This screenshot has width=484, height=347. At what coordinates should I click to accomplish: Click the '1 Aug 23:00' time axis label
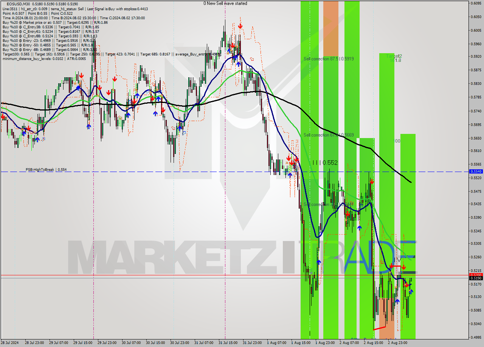tap(325, 343)
